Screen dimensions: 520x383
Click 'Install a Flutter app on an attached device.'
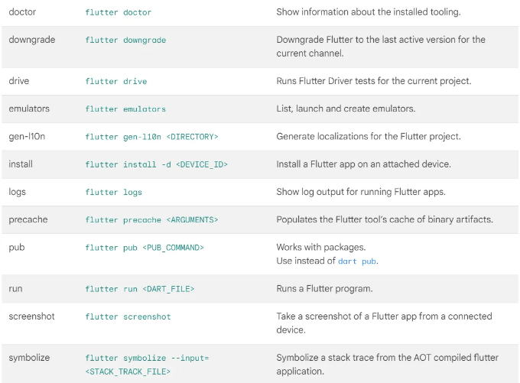click(x=363, y=164)
